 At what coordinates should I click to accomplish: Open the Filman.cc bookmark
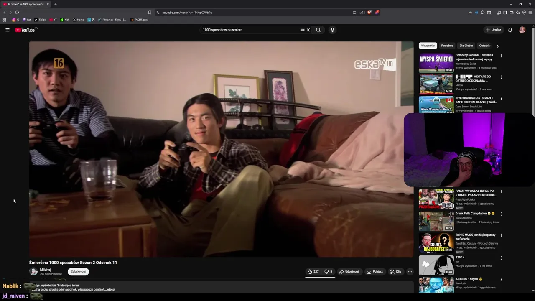click(112, 20)
